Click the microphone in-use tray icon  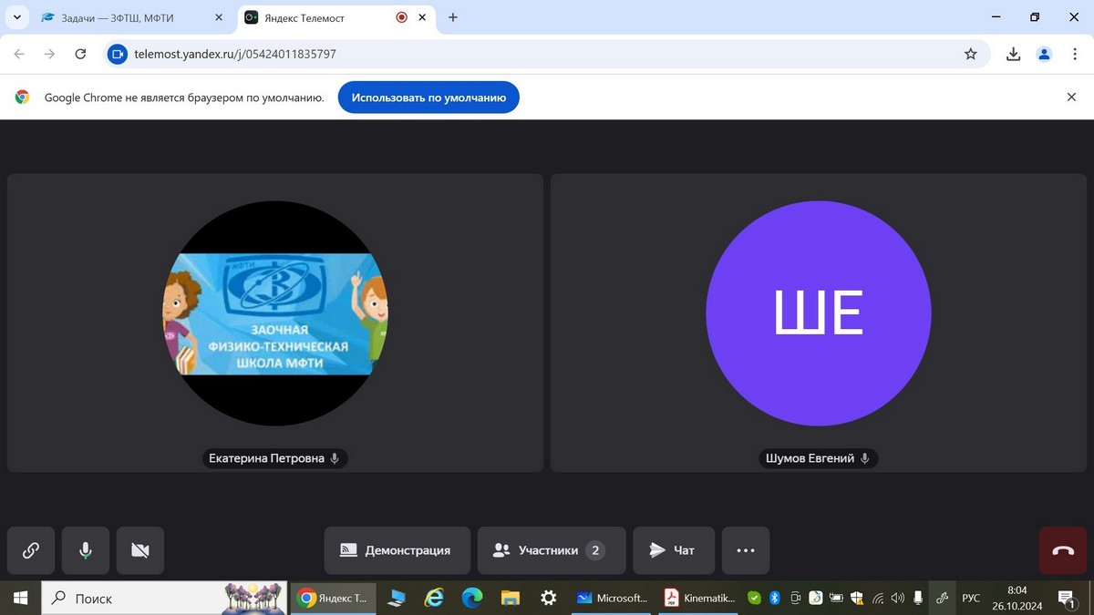click(x=917, y=598)
